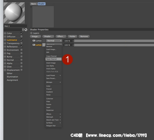Click the small arrow button beside search field
The height and width of the screenshot is (140, 154).
coord(23,30)
